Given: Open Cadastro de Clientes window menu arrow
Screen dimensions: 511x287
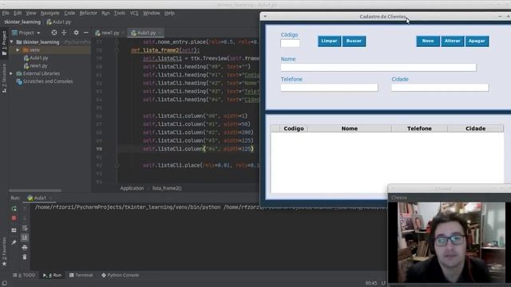Looking at the screenshot, I should click(x=265, y=16).
